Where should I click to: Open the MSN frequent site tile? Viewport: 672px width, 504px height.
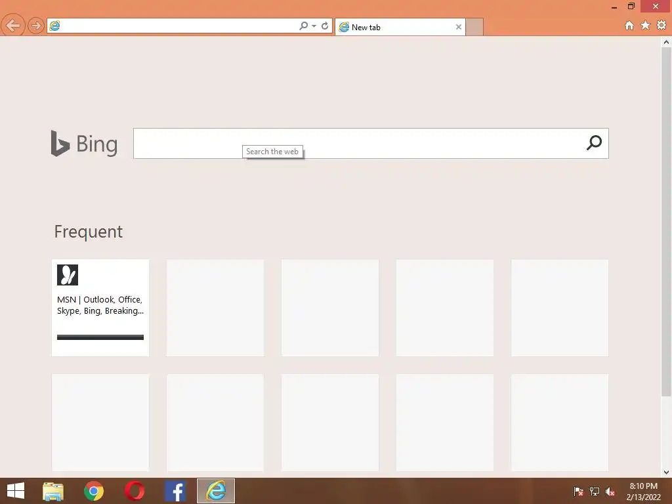pyautogui.click(x=100, y=308)
